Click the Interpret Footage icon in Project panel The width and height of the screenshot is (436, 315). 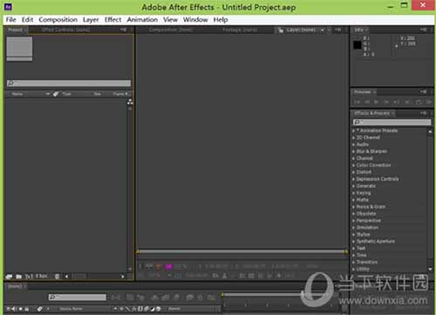[9, 277]
